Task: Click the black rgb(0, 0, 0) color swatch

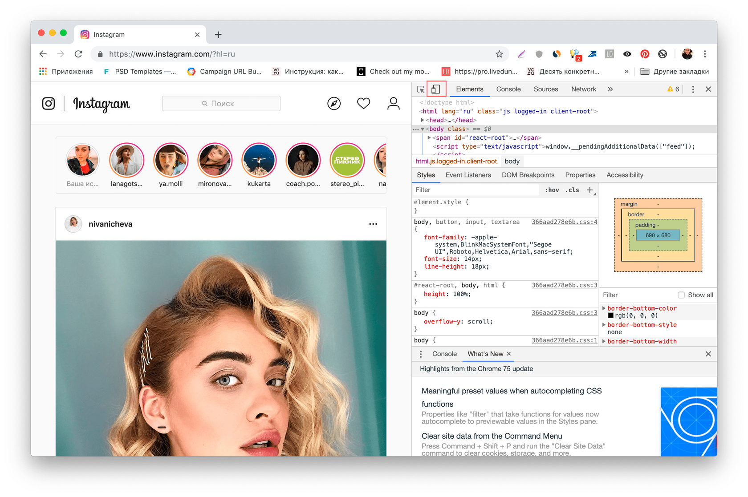Action: 611,315
